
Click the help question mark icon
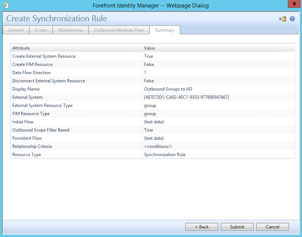292,19
